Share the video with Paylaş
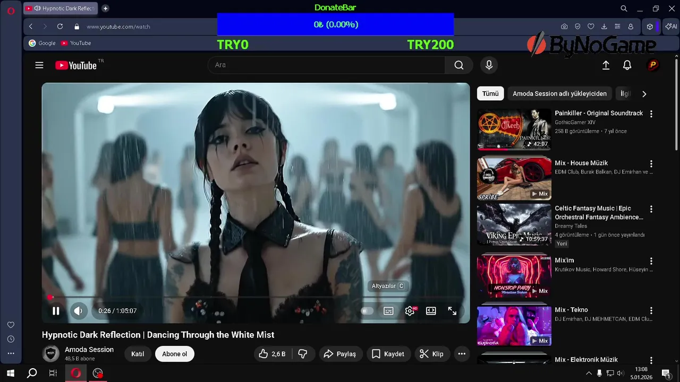The height and width of the screenshot is (382, 680). pyautogui.click(x=341, y=354)
